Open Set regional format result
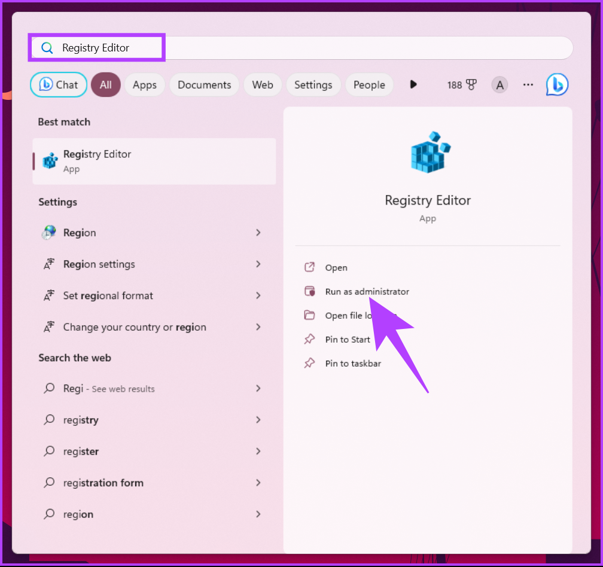603x567 pixels. tap(154, 295)
